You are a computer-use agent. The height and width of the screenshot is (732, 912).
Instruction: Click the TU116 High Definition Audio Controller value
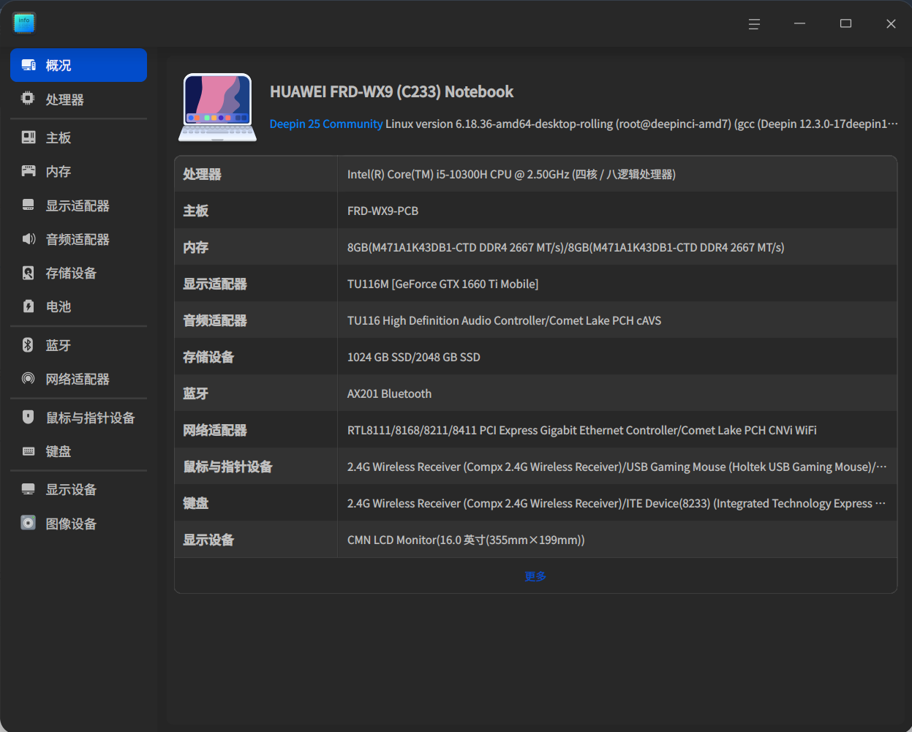(504, 320)
